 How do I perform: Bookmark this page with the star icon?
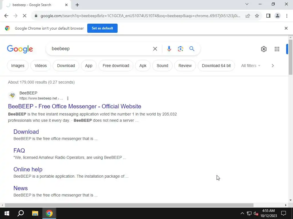click(257, 16)
